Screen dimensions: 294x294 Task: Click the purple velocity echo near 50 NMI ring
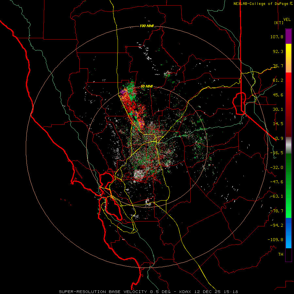(122, 92)
